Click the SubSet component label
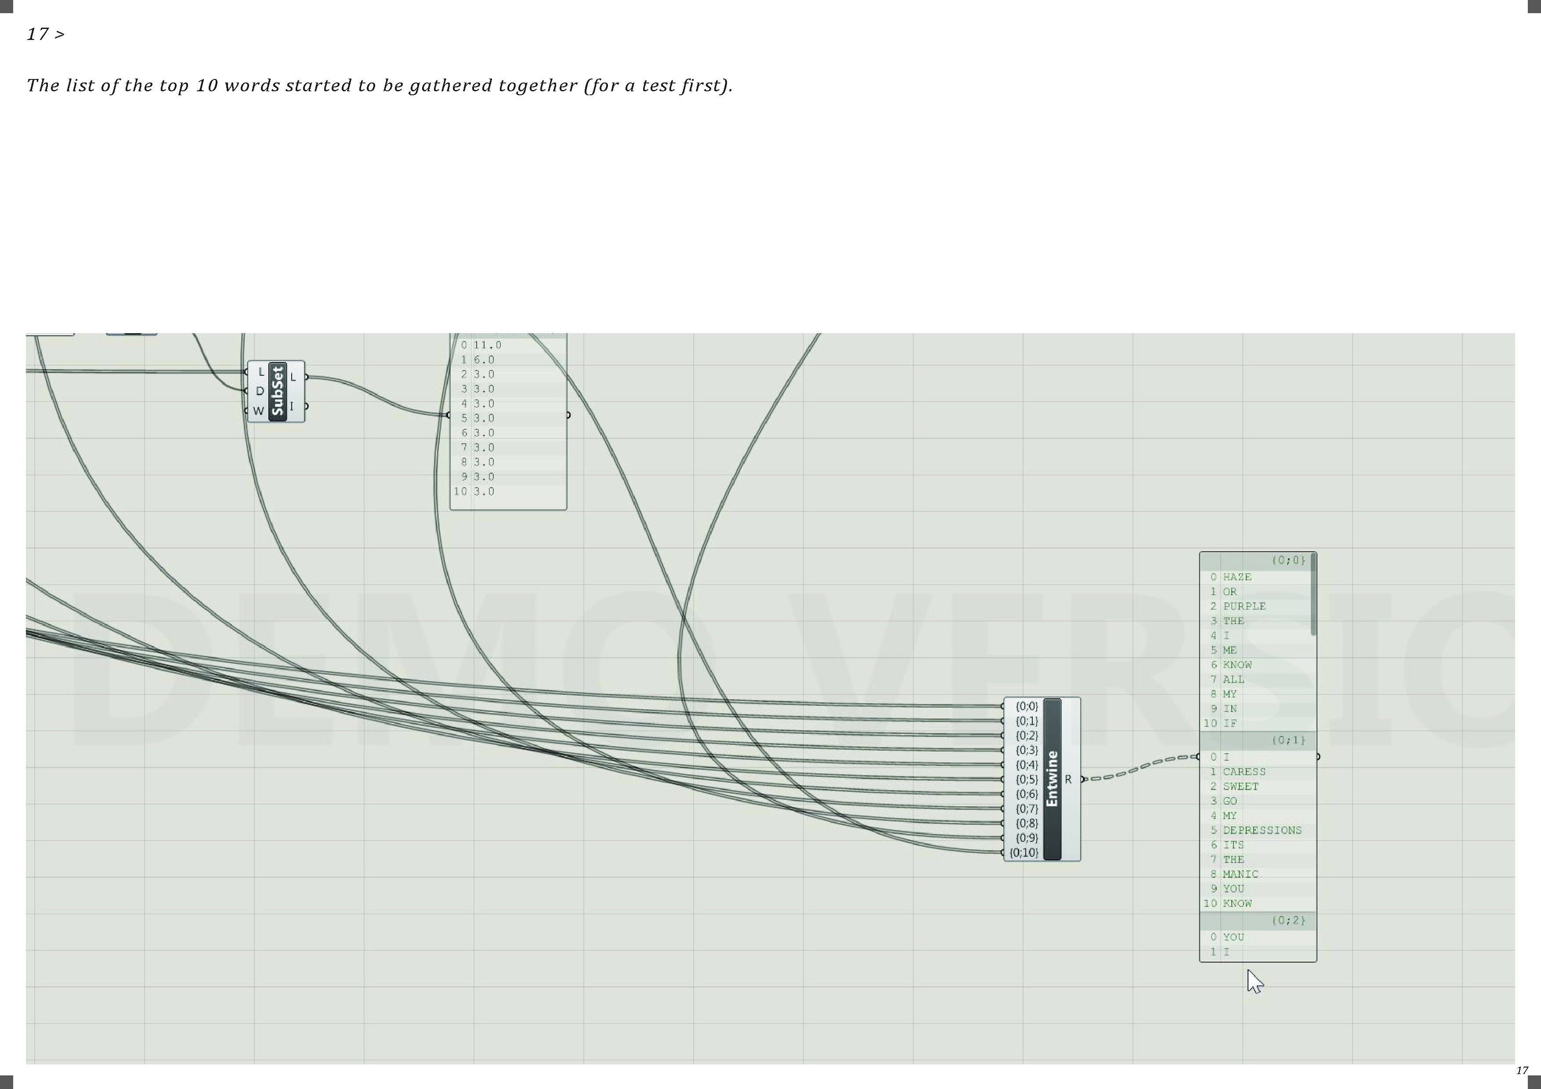 [277, 392]
